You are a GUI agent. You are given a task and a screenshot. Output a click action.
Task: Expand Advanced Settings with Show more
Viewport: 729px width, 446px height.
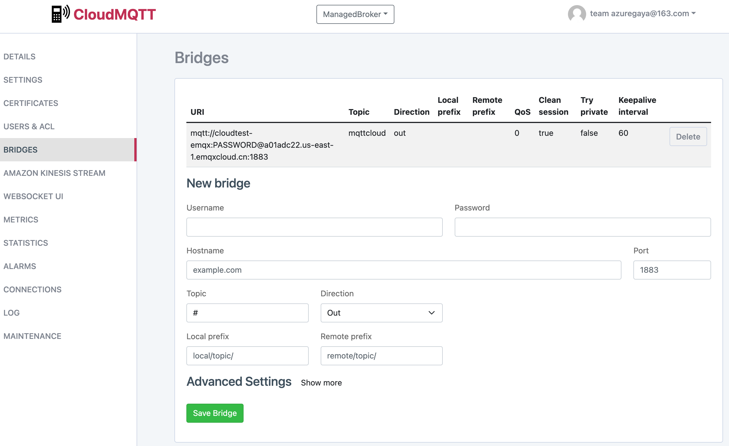click(321, 382)
